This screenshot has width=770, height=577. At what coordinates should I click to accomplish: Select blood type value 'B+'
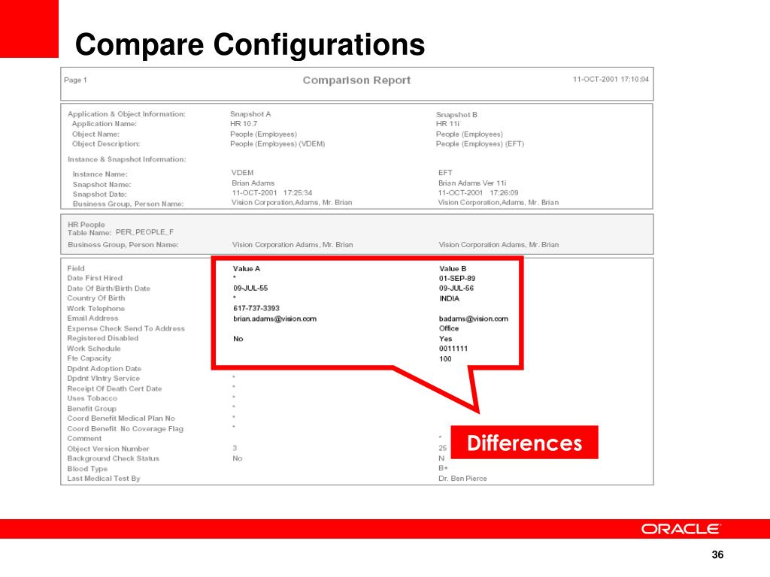pos(443,468)
